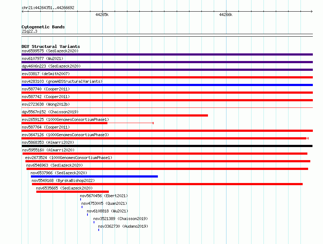Open the nsv5670456 (Ebert2021) label
The image size is (323, 244).
pyautogui.click(x=104, y=196)
